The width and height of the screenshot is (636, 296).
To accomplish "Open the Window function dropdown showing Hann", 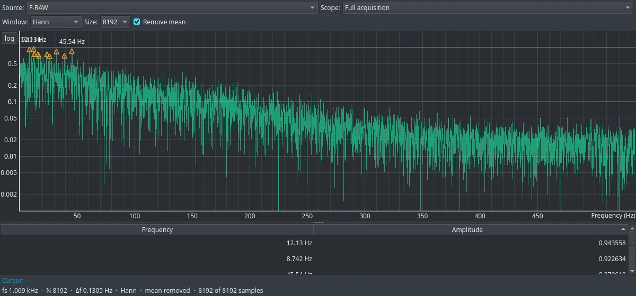I will pyautogui.click(x=56, y=22).
